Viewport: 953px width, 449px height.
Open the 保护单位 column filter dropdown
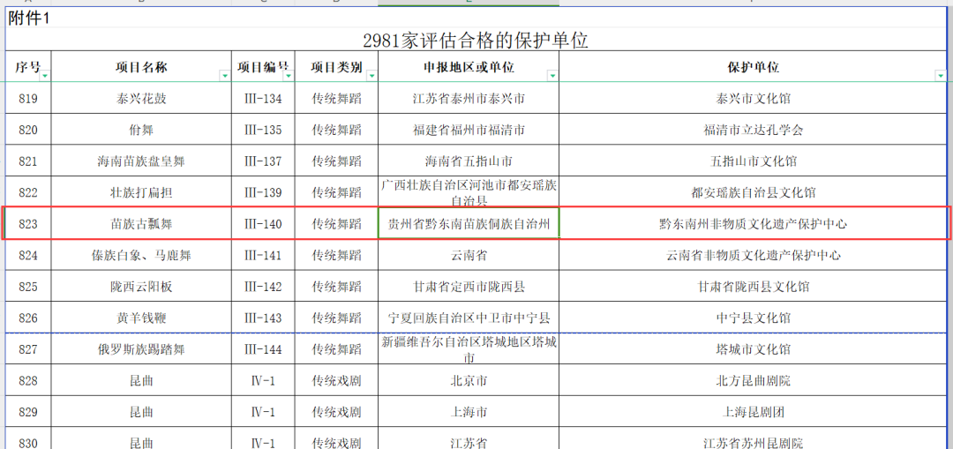tap(941, 76)
